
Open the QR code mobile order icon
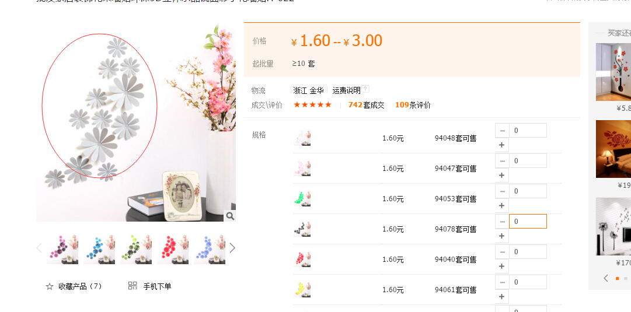pyautogui.click(x=133, y=286)
